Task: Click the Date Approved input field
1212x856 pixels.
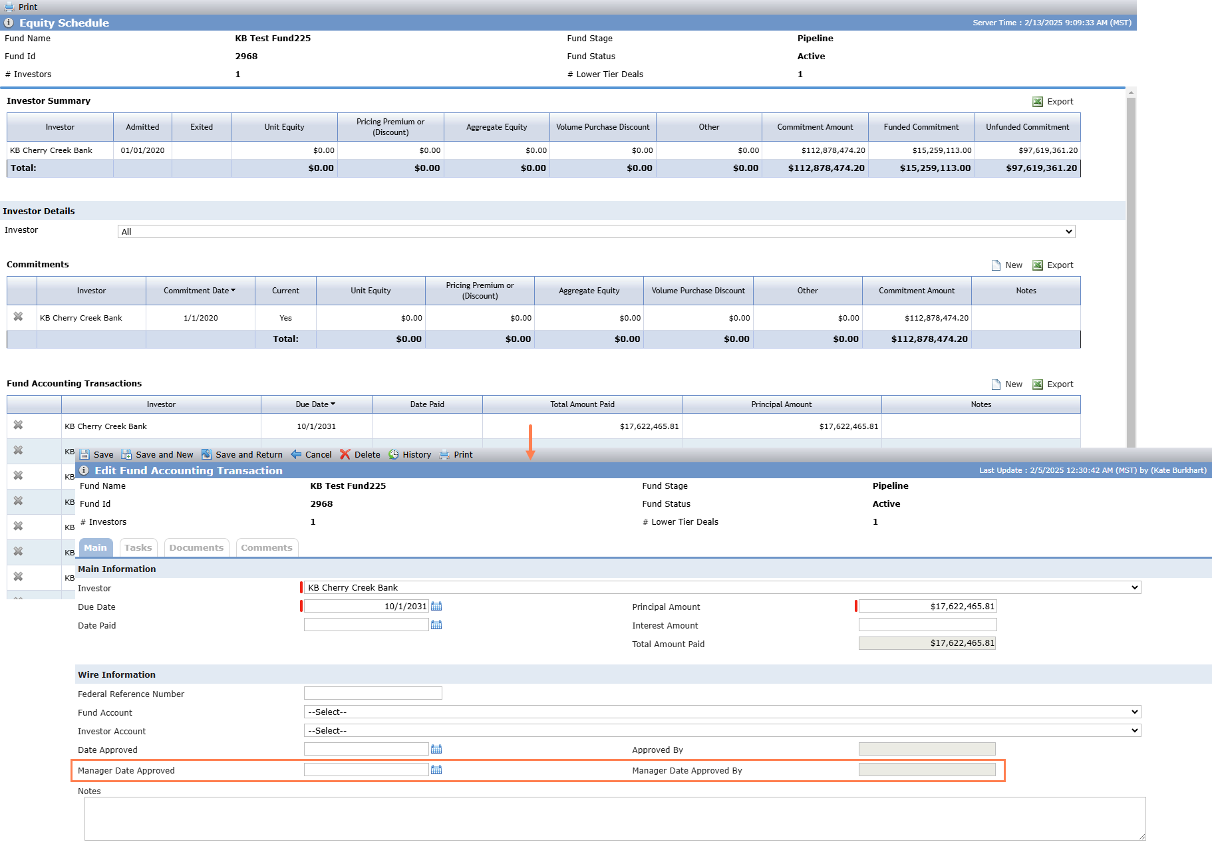Action: pyautogui.click(x=367, y=749)
